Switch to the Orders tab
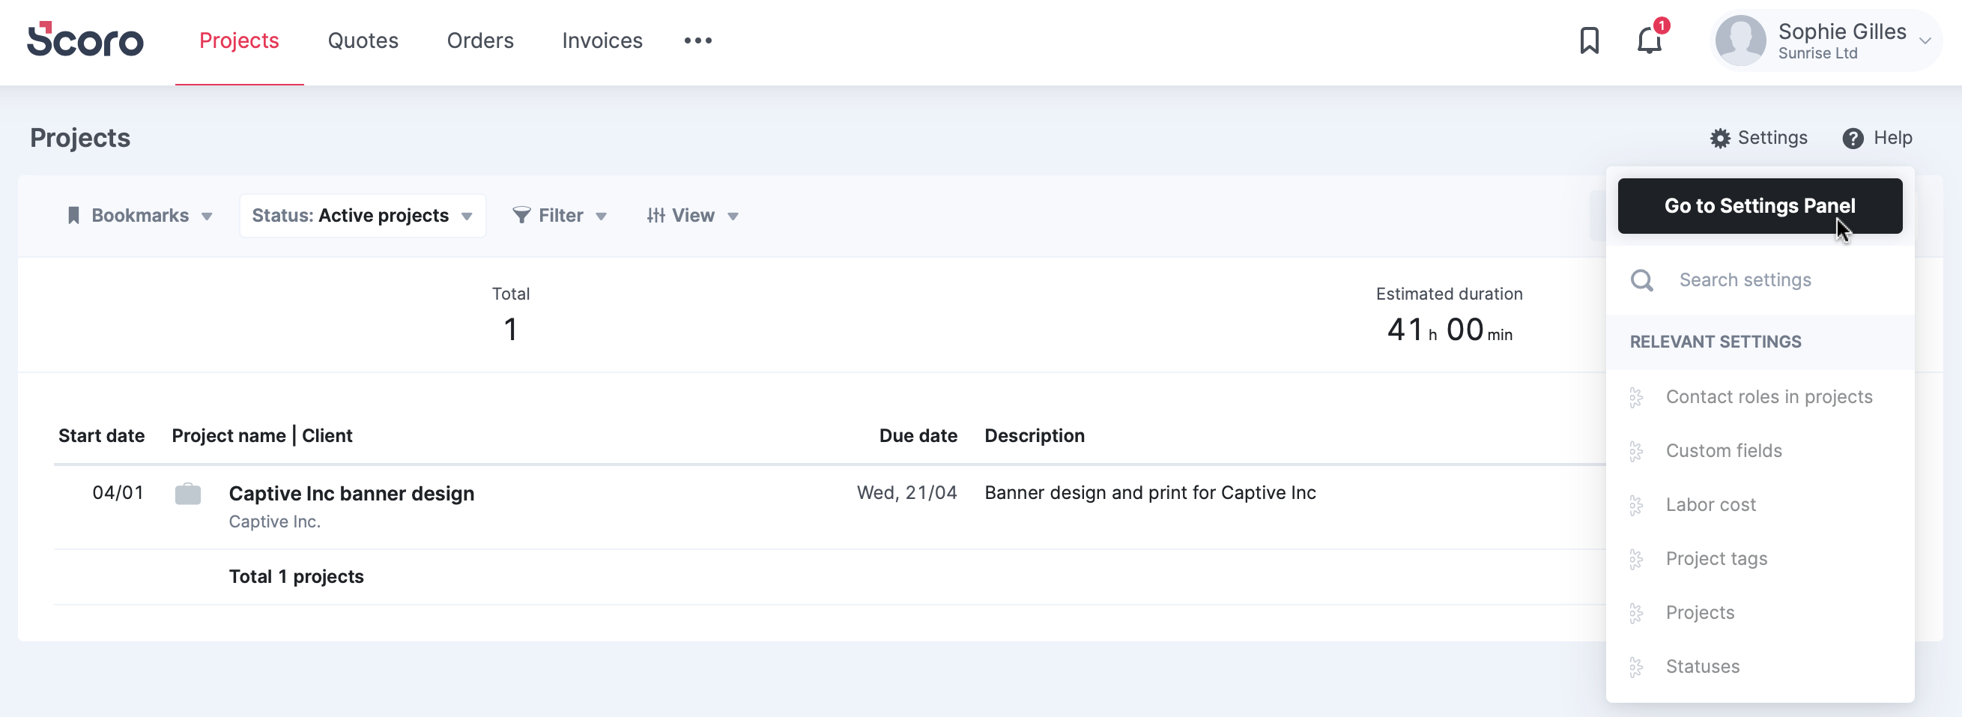This screenshot has width=1962, height=717. [480, 40]
